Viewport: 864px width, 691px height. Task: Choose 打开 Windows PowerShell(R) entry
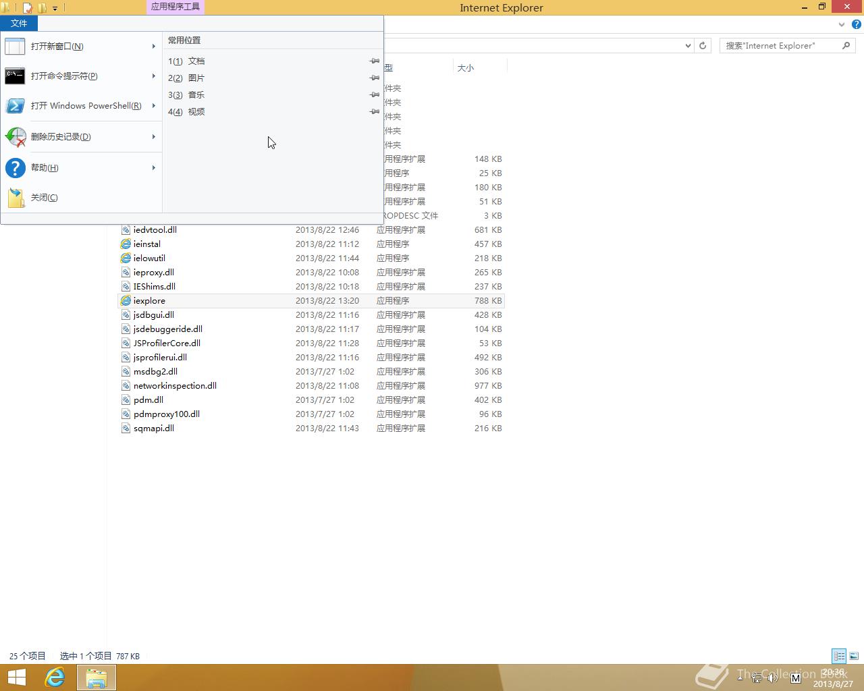pos(82,106)
